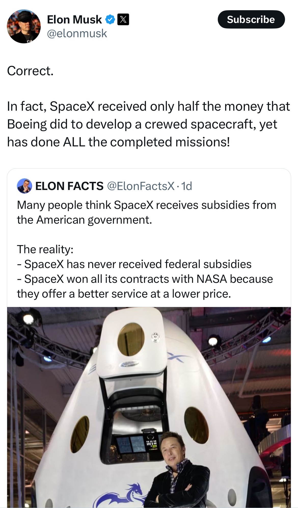The image size is (298, 508).
Task: Click "The reality:" line in quoted post
Action: click(45, 249)
